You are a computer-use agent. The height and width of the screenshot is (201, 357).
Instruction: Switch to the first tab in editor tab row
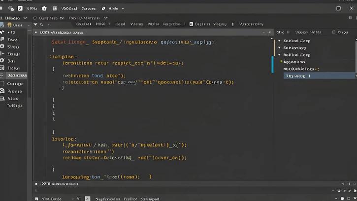click(x=84, y=24)
